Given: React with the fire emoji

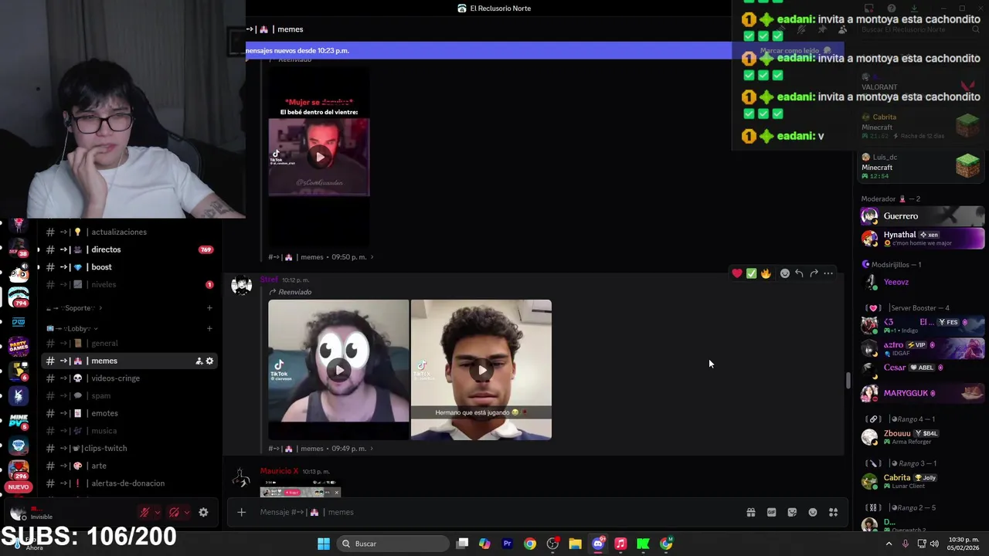Looking at the screenshot, I should coord(766,273).
